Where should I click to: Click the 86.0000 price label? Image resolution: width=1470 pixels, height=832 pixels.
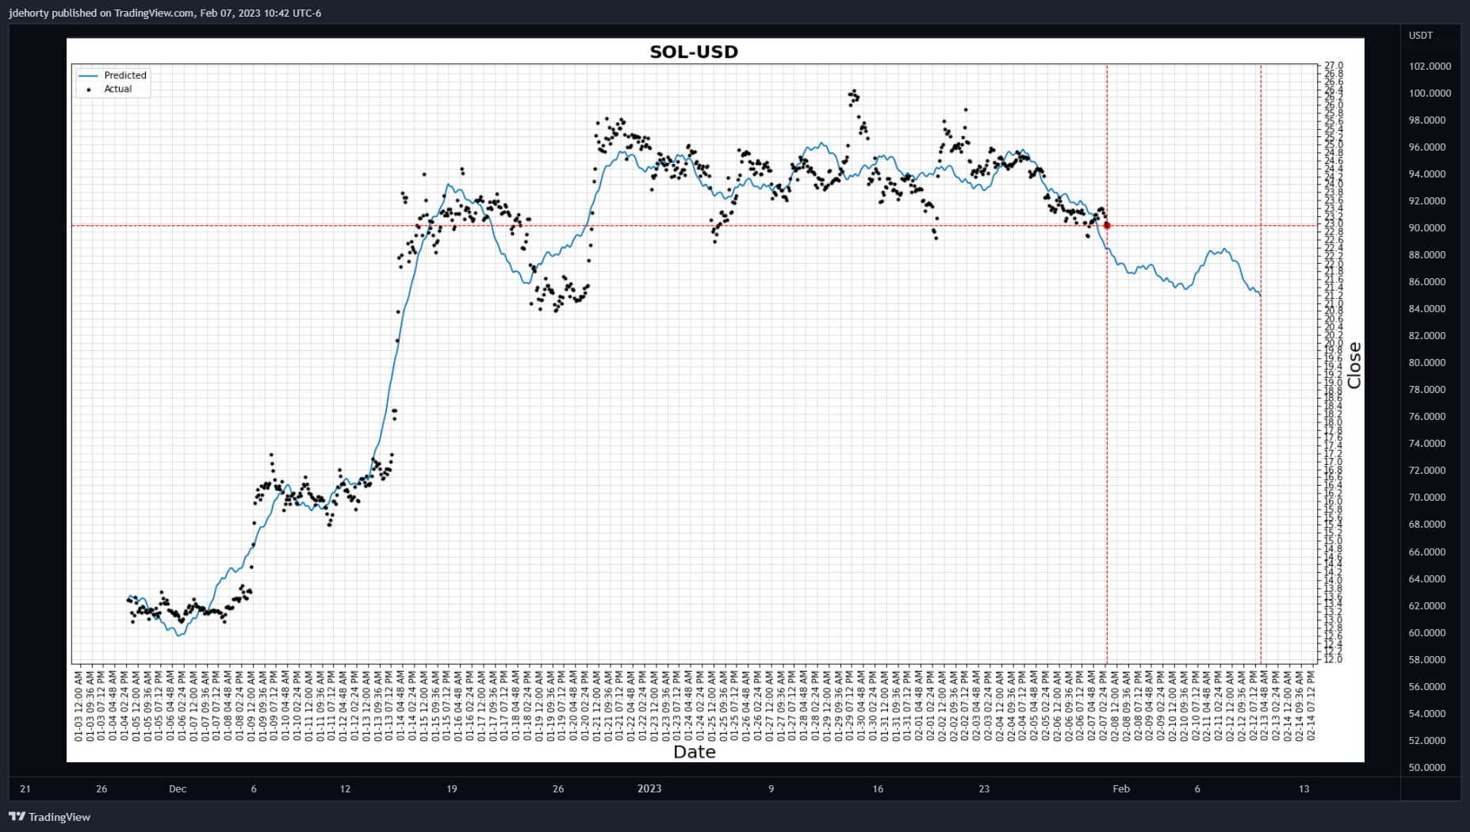(x=1427, y=281)
